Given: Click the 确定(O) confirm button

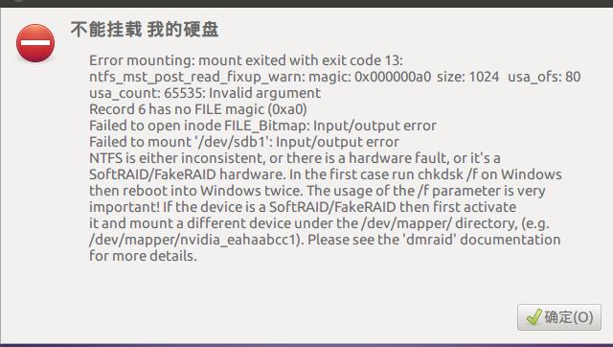Looking at the screenshot, I should [559, 317].
